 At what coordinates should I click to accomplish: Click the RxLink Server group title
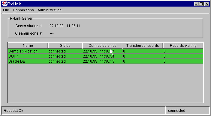click(x=21, y=18)
